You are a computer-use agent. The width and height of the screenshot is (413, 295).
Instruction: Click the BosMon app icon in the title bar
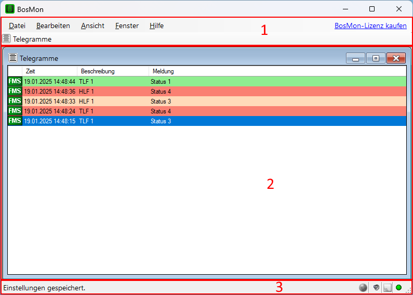pos(10,9)
